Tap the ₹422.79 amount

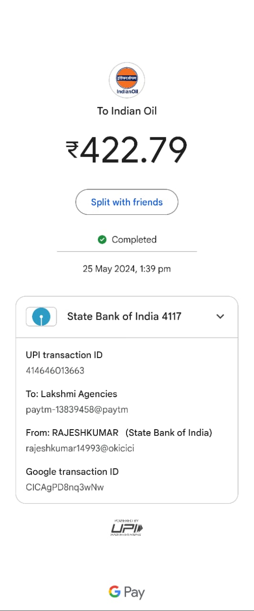pyautogui.click(x=127, y=149)
